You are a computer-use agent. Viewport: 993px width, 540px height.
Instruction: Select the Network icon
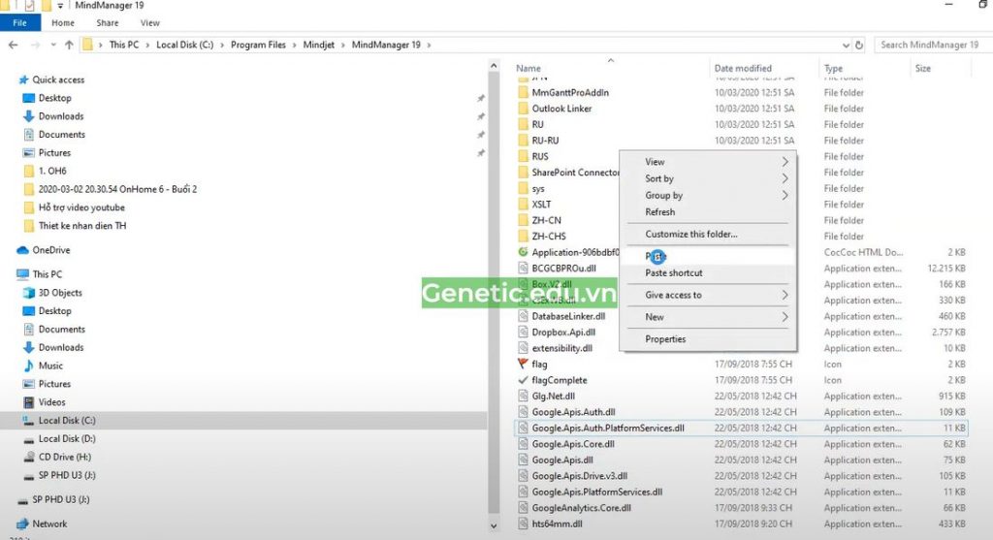(23, 524)
